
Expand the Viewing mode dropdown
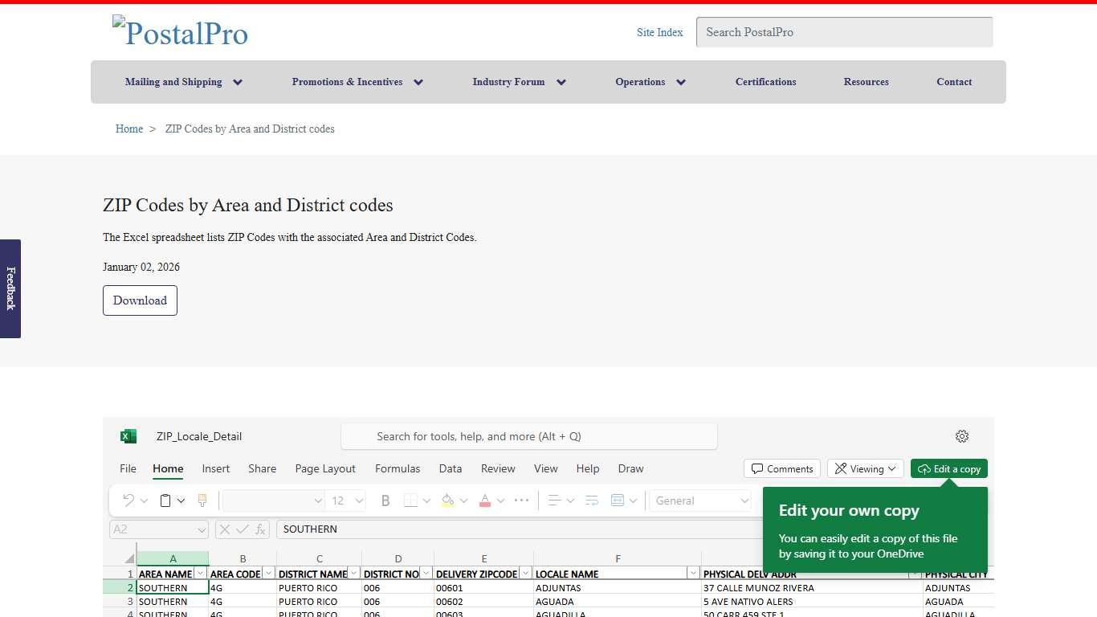891,468
